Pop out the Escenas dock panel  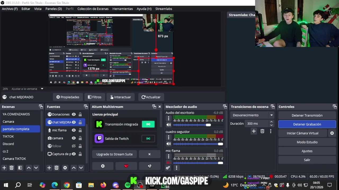41,107
